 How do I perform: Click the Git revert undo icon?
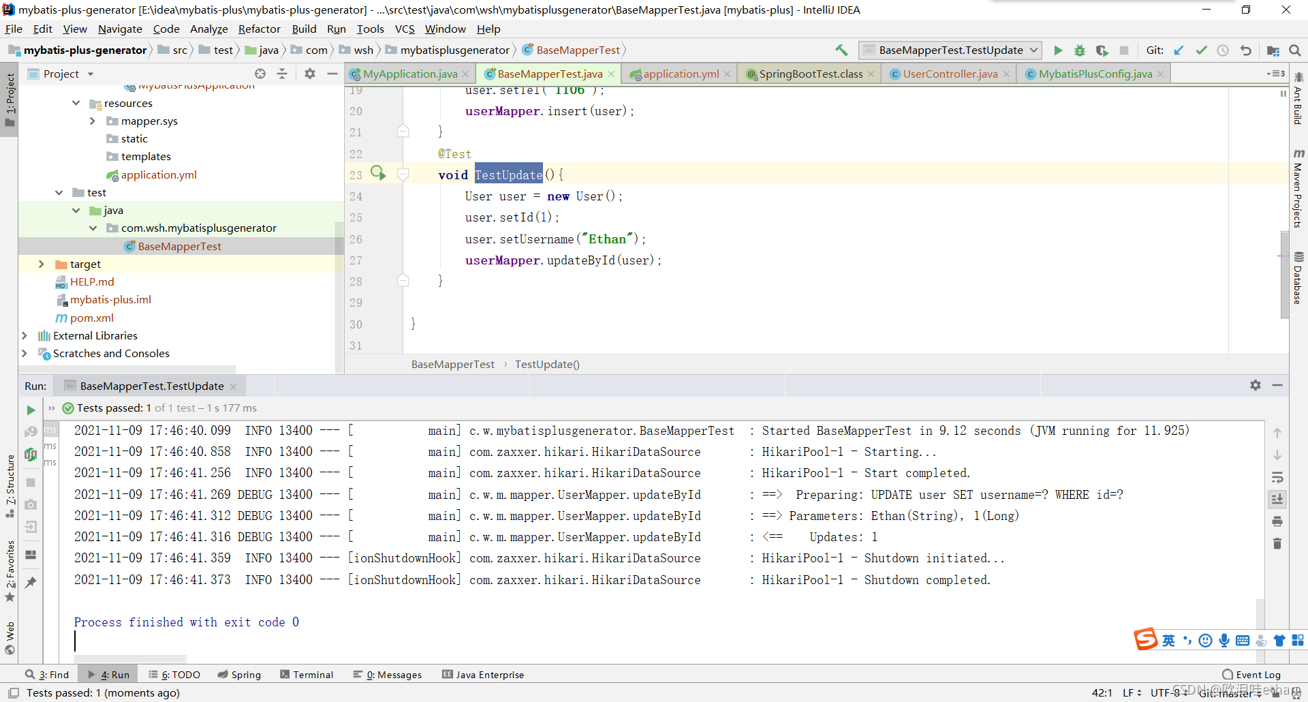[x=1245, y=50]
